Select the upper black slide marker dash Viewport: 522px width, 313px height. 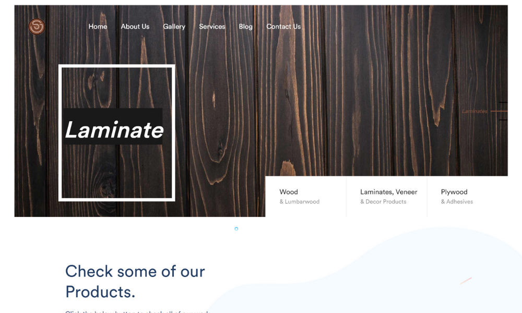[503, 102]
